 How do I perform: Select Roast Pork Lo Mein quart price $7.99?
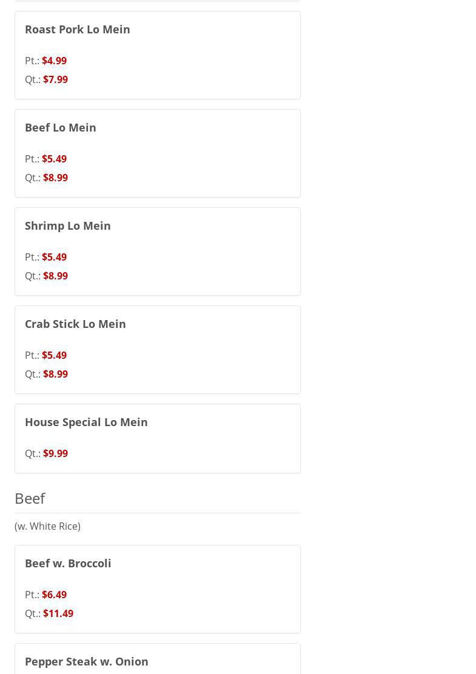click(55, 79)
